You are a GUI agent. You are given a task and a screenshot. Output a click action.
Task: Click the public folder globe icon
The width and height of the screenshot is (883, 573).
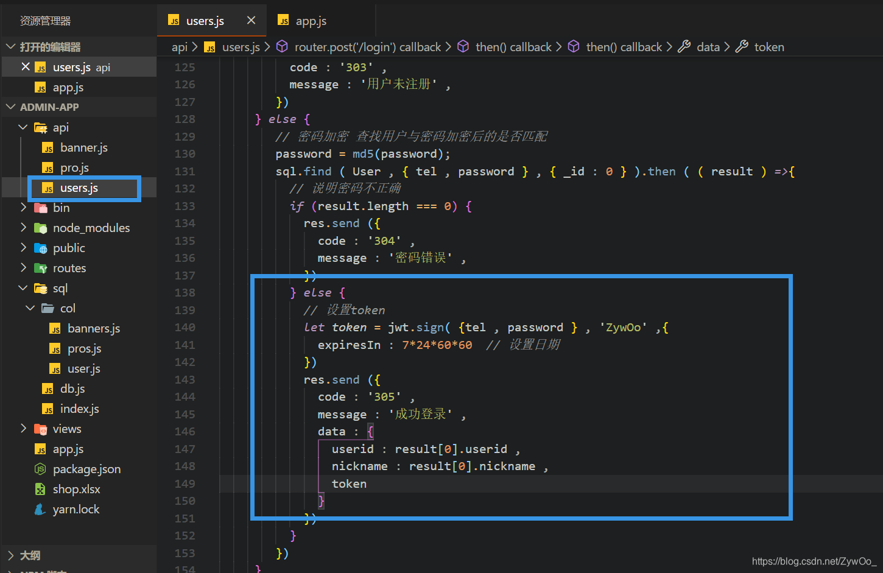[41, 248]
